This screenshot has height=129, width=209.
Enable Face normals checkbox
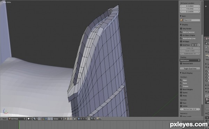181,103
